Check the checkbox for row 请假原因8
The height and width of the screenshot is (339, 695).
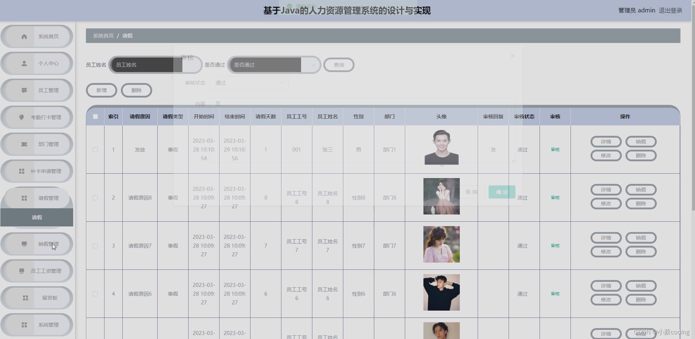point(95,198)
